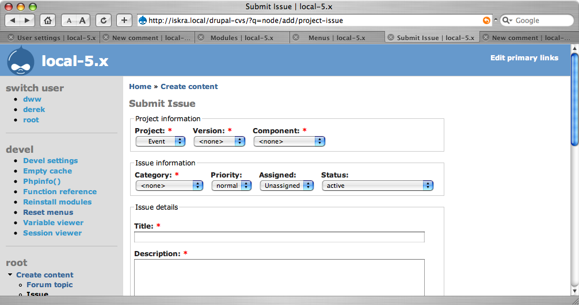This screenshot has width=579, height=305.
Task: Click the orange RSS snapback icon
Action: [486, 20]
